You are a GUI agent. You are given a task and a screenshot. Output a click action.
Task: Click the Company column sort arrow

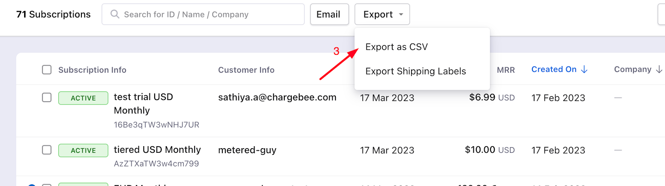tap(659, 70)
